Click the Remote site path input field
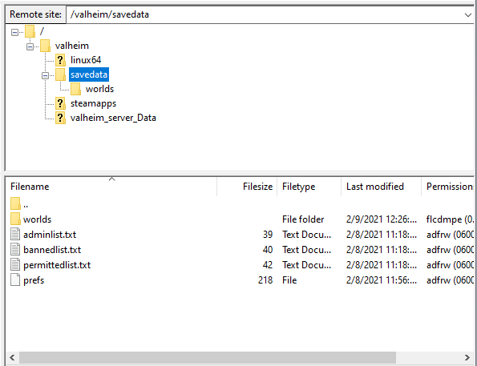 pyautogui.click(x=265, y=14)
